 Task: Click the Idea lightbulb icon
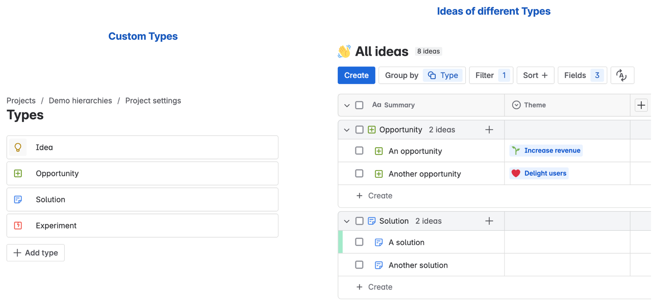pyautogui.click(x=18, y=147)
